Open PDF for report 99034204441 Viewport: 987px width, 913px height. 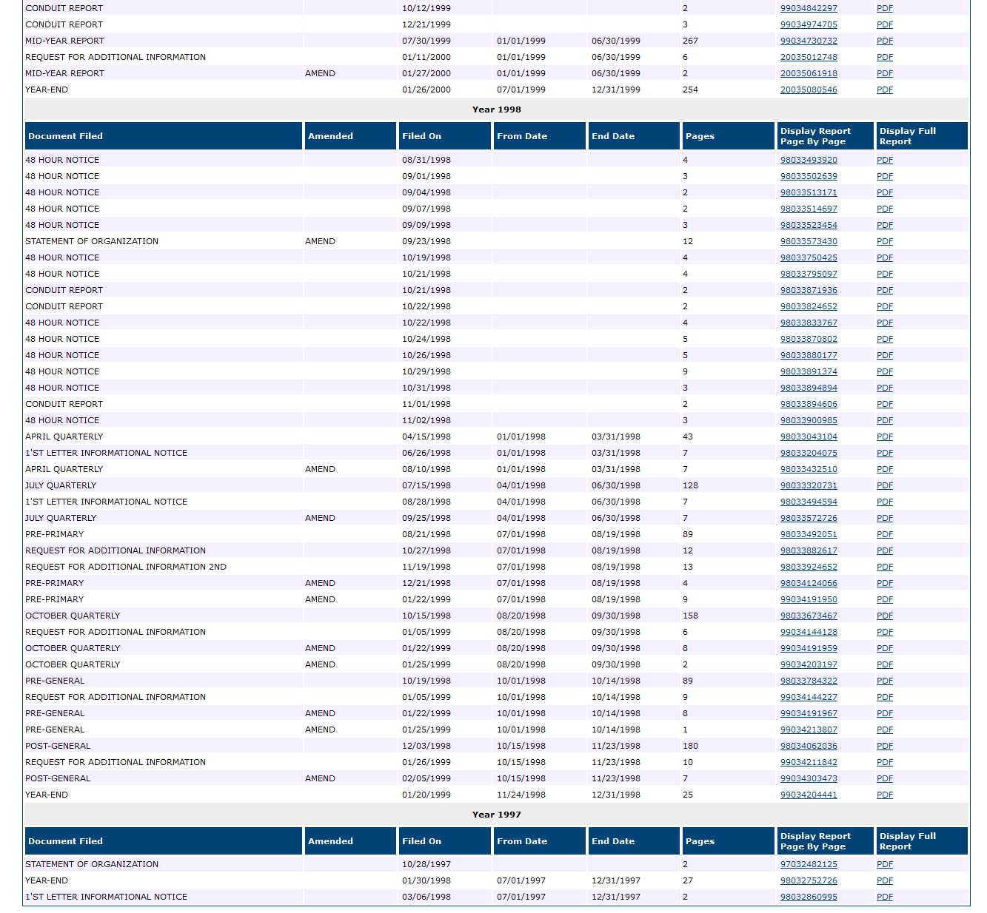click(885, 795)
